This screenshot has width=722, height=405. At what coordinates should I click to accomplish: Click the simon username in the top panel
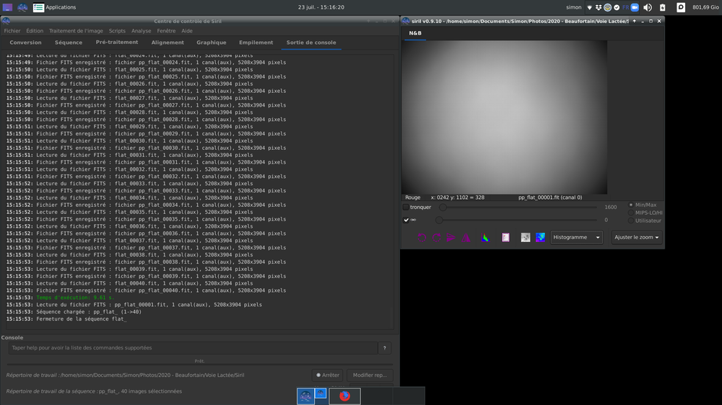pyautogui.click(x=574, y=7)
